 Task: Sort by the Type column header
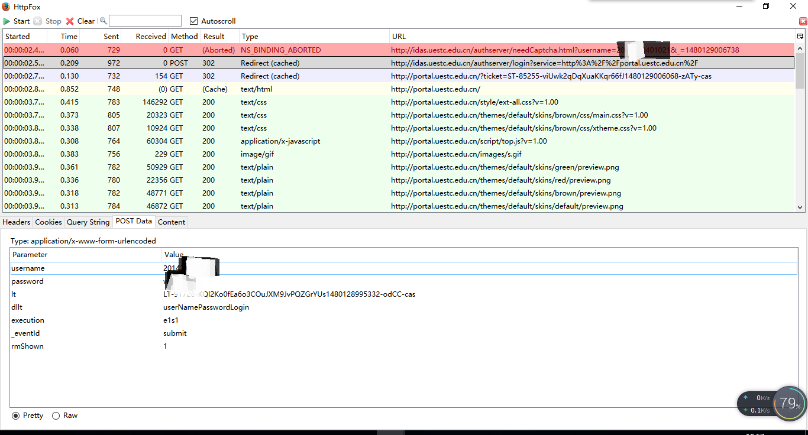pyautogui.click(x=314, y=36)
